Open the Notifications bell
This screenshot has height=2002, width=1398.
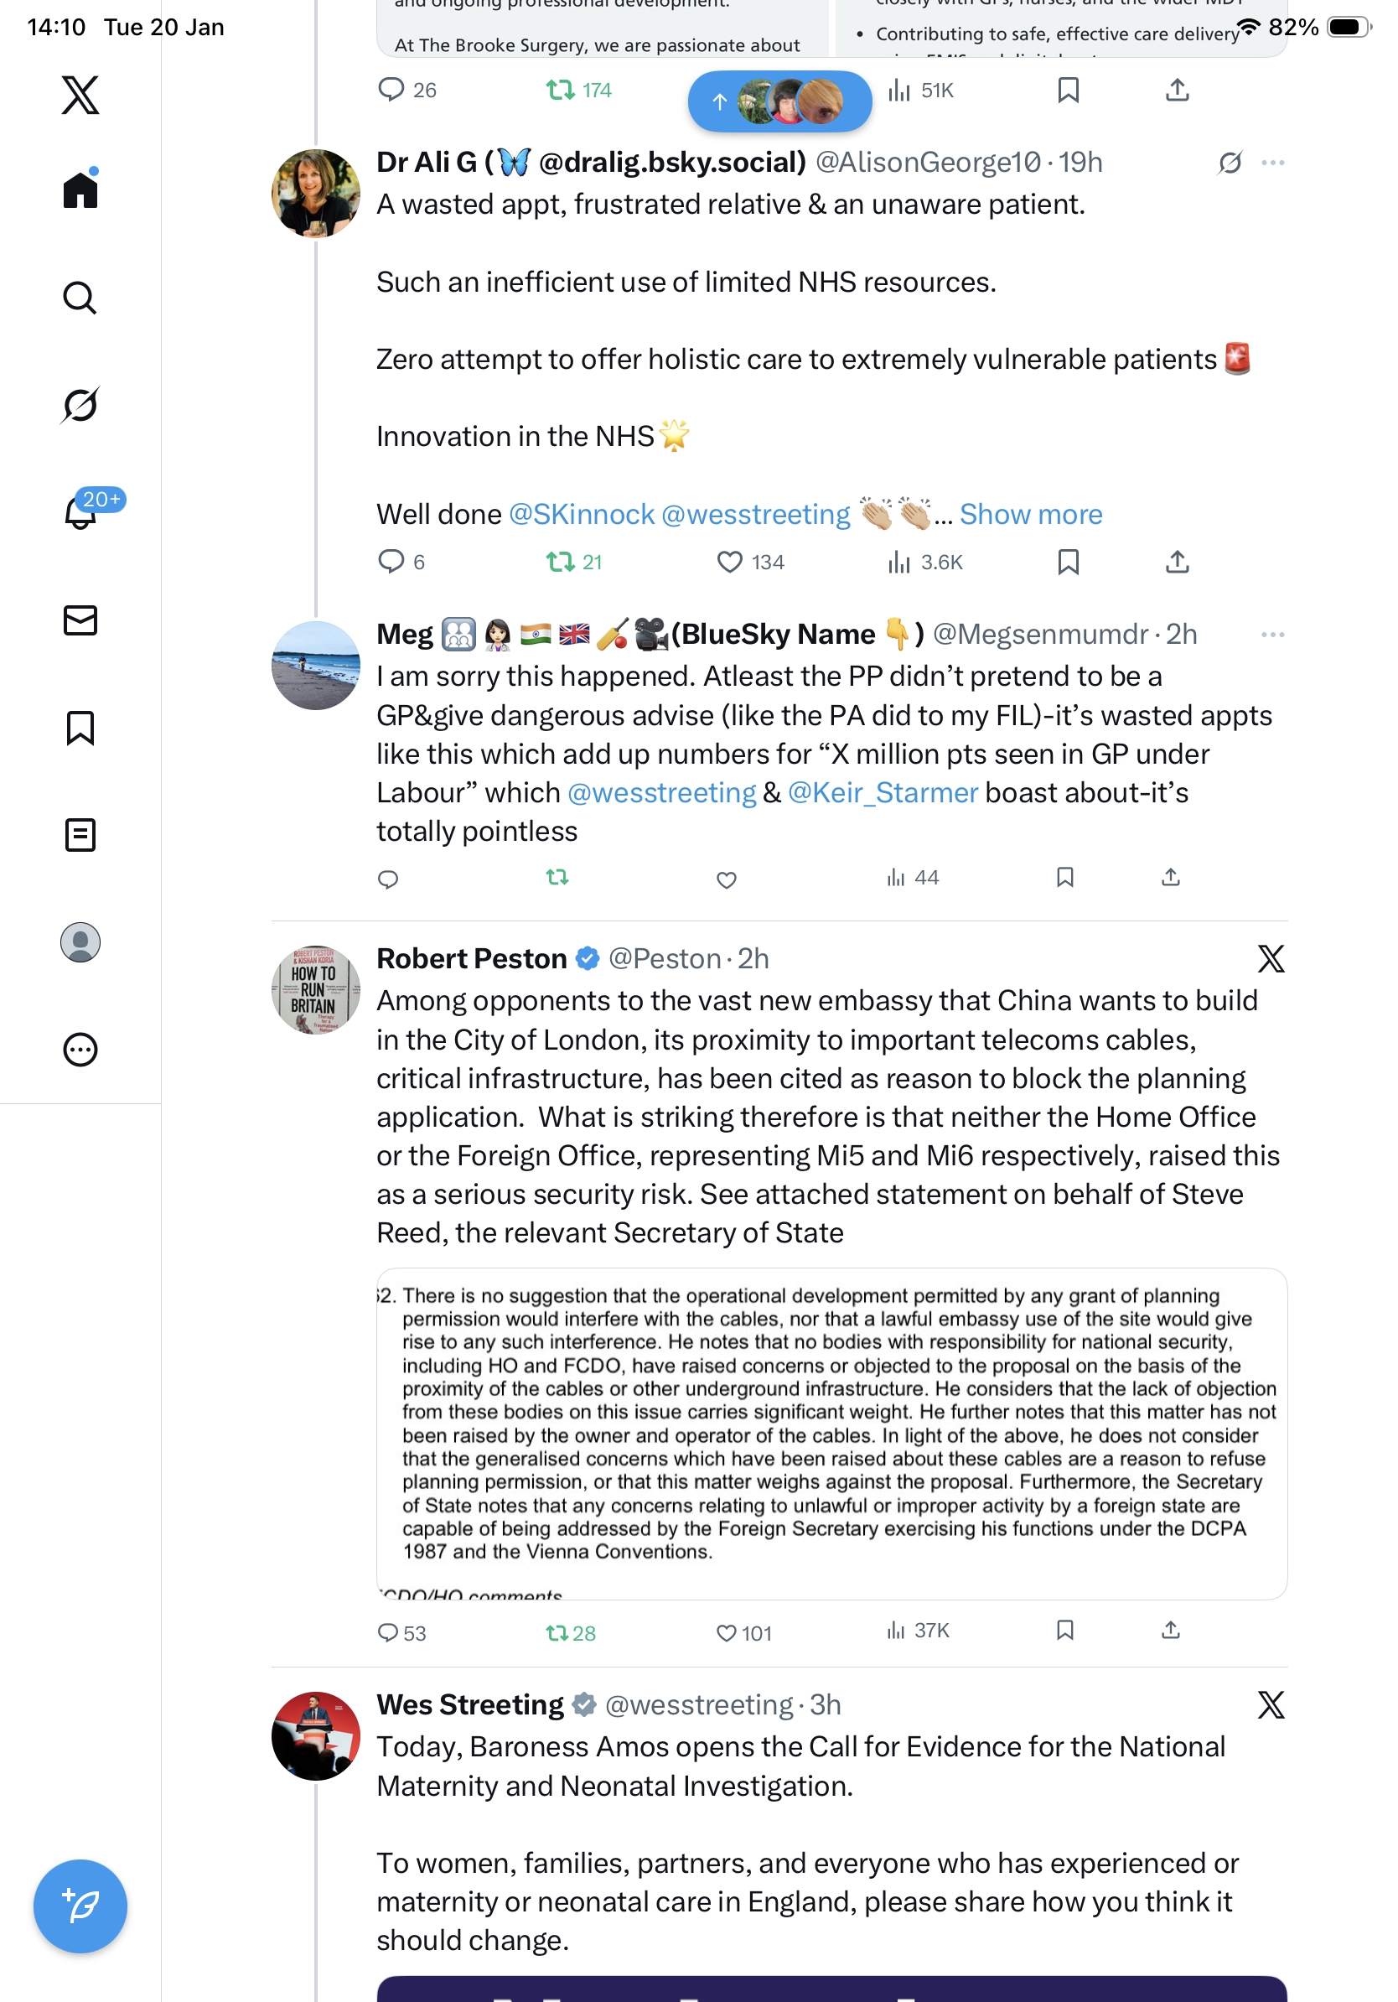(80, 513)
